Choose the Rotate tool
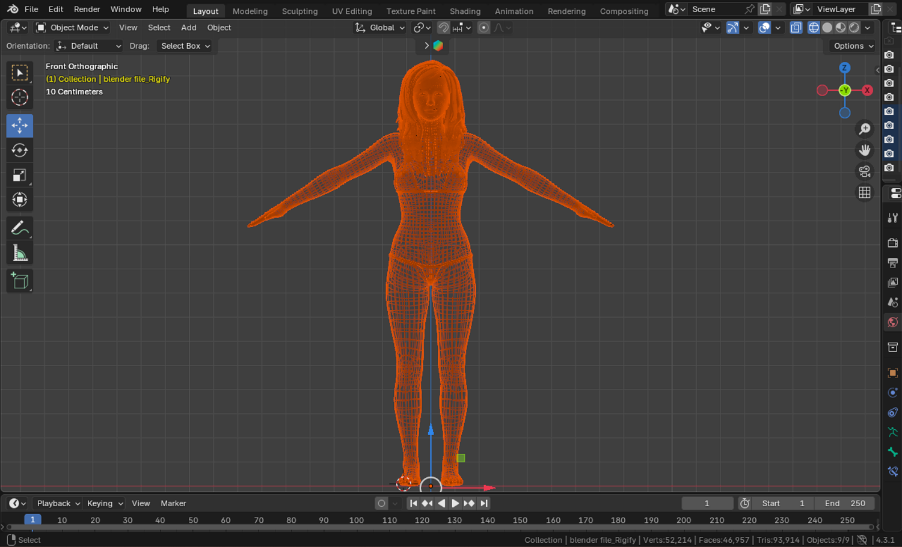 (x=20, y=150)
